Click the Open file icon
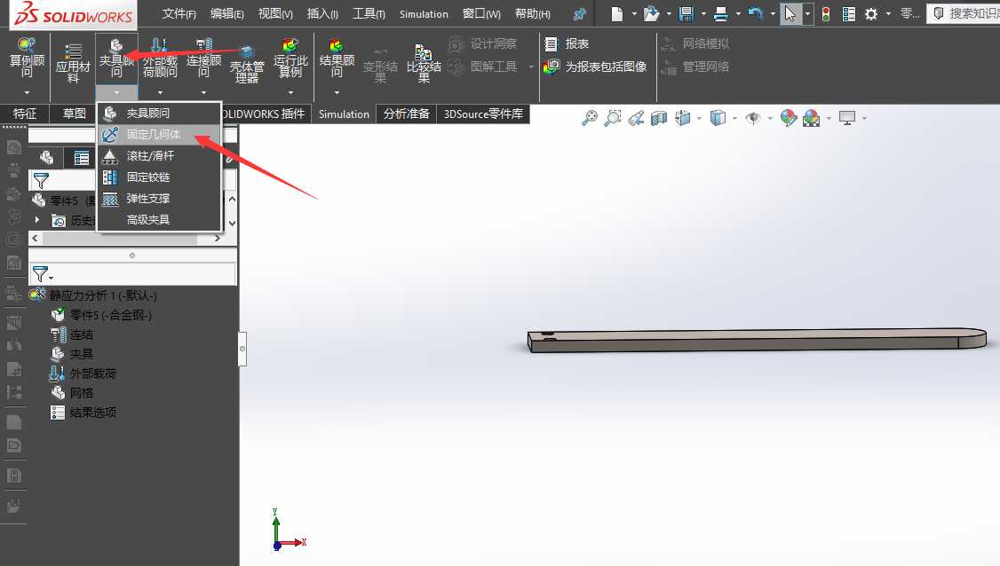 pos(650,13)
